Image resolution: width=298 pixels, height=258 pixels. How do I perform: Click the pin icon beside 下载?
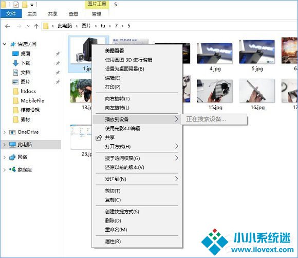click(58, 63)
